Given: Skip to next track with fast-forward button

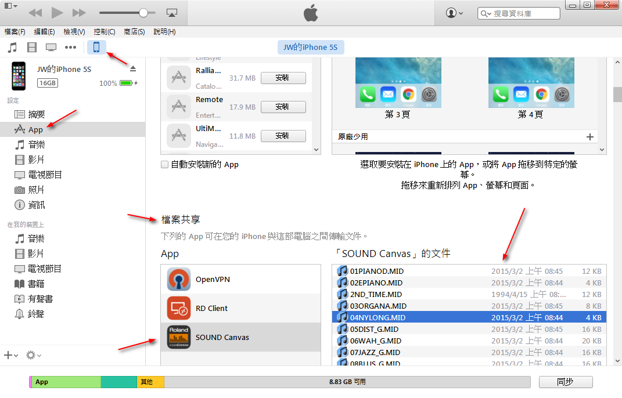Looking at the screenshot, I should click(x=79, y=13).
